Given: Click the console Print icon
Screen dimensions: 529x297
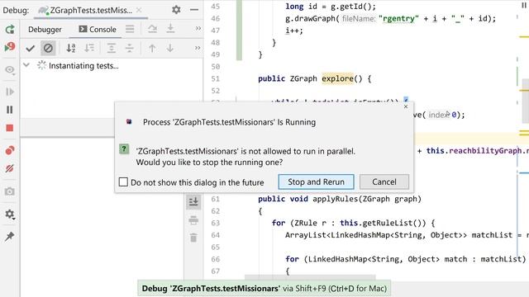Looking at the screenshot, I should pyautogui.click(x=193, y=220).
